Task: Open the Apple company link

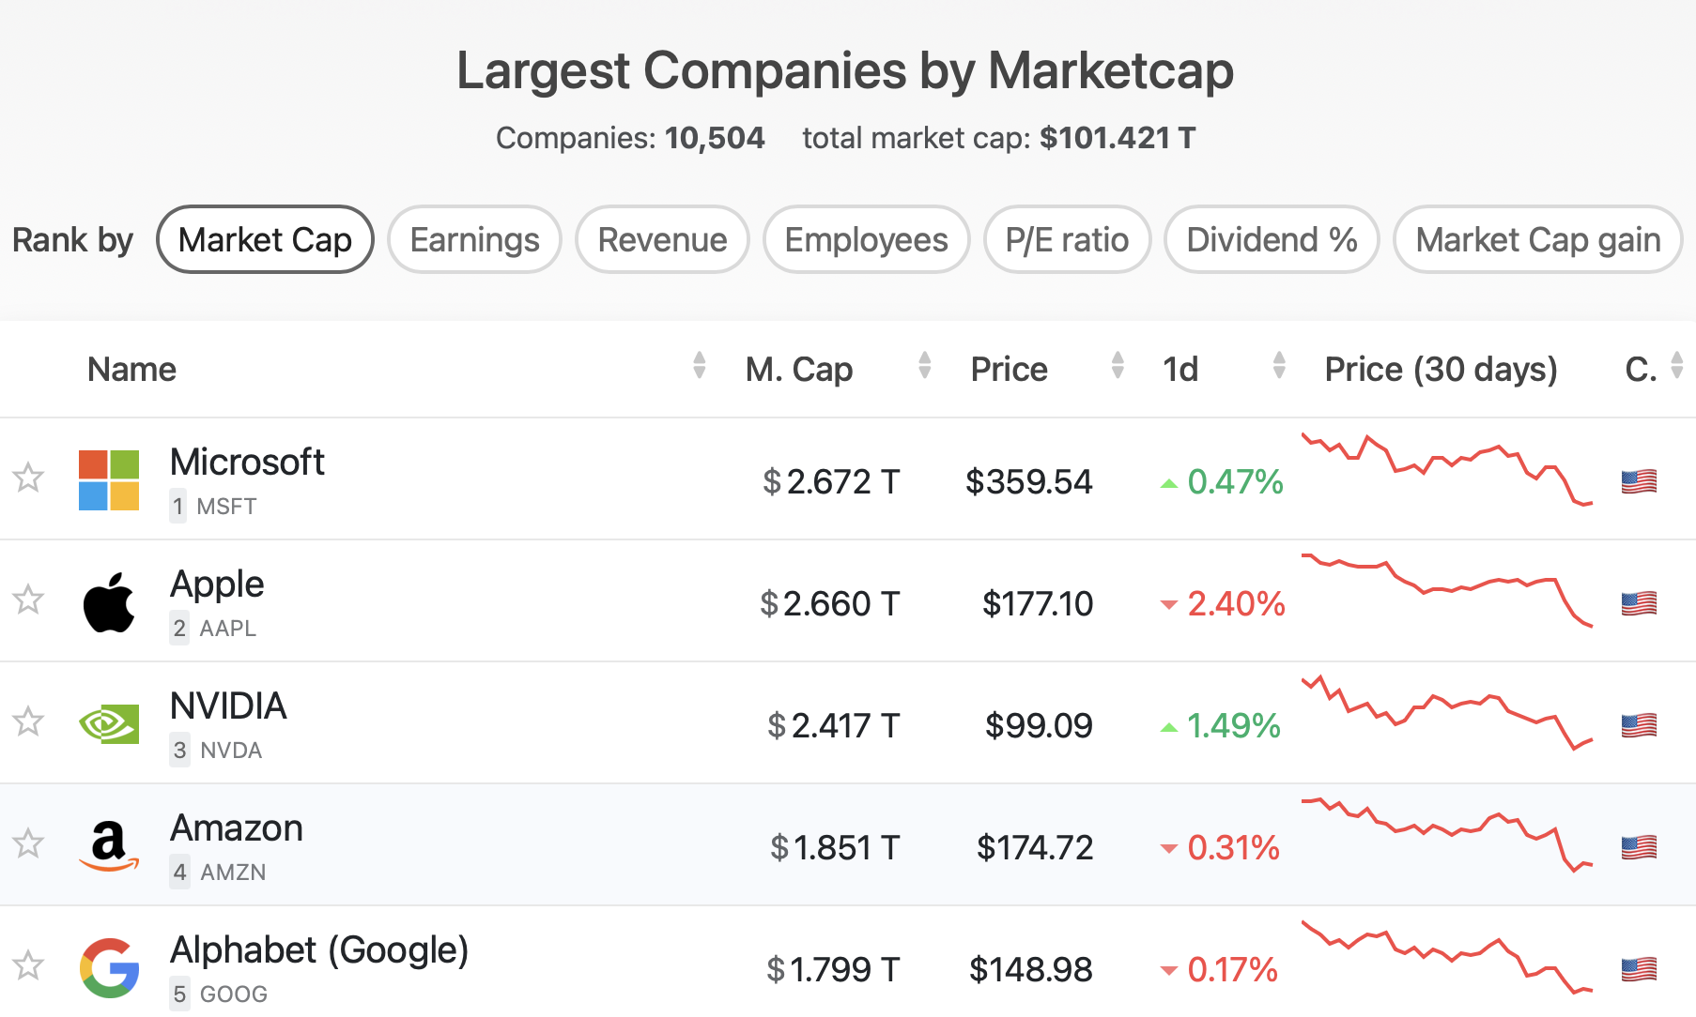Action: (217, 584)
